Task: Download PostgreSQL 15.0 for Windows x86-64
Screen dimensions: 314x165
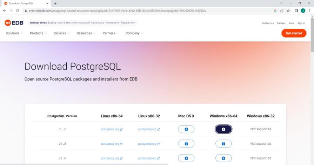Action: click(x=223, y=129)
